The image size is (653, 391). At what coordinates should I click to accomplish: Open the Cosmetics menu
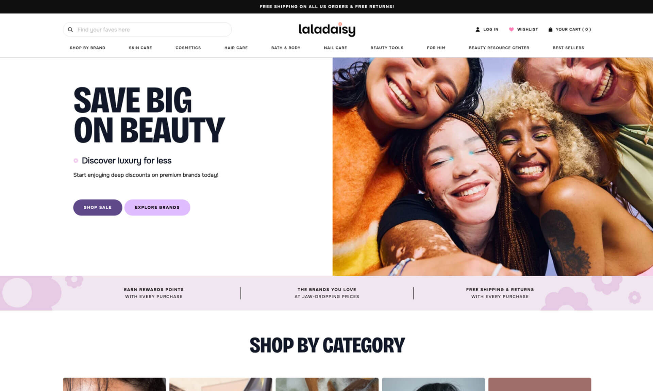pyautogui.click(x=188, y=48)
